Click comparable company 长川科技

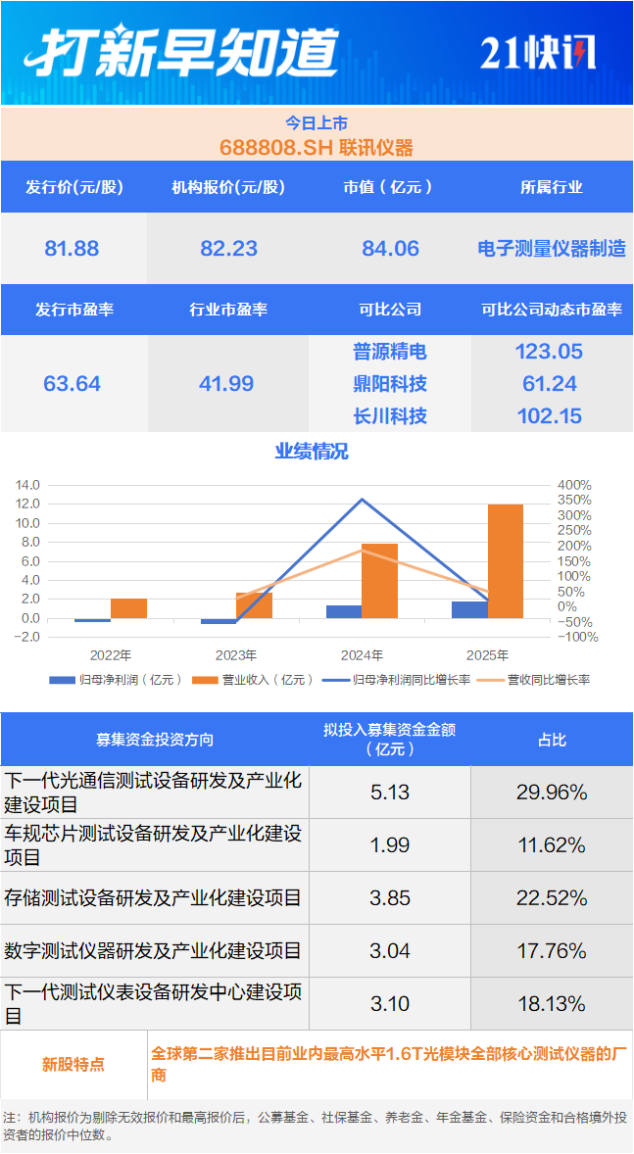[390, 416]
